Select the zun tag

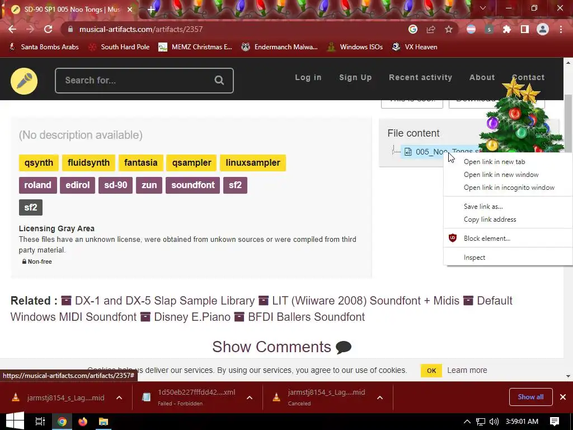[x=149, y=185]
